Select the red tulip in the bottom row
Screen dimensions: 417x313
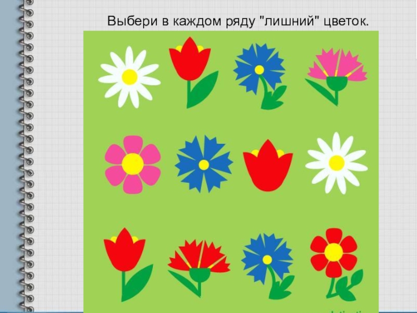tap(124, 253)
